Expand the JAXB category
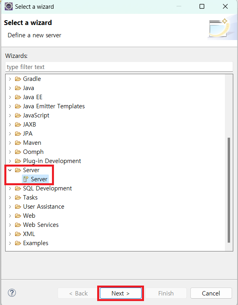The width and height of the screenshot is (238, 305). tap(10, 125)
